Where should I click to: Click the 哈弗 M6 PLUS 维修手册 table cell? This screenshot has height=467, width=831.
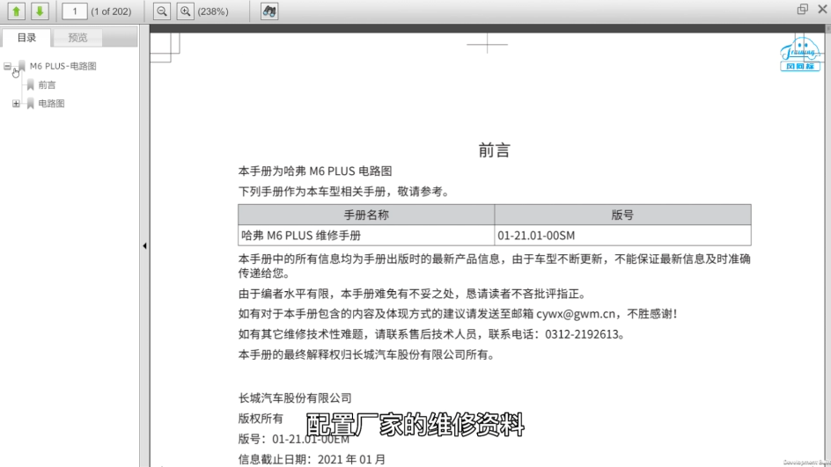[366, 235]
